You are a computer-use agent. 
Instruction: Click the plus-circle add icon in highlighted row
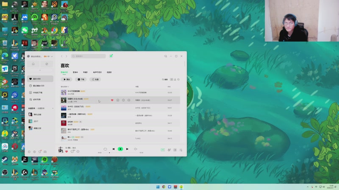click(123, 100)
